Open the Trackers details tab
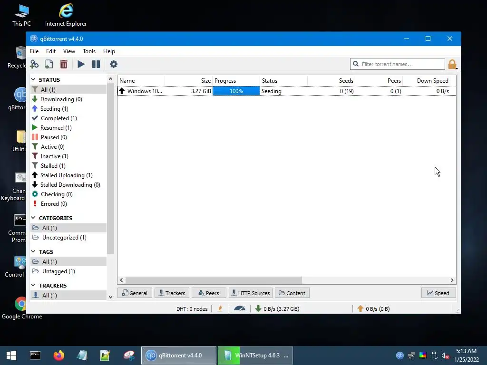Image resolution: width=487 pixels, height=365 pixels. 172,293
